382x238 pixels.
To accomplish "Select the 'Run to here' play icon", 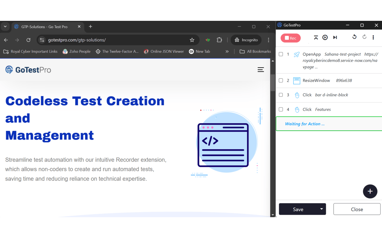I will [x=325, y=37].
